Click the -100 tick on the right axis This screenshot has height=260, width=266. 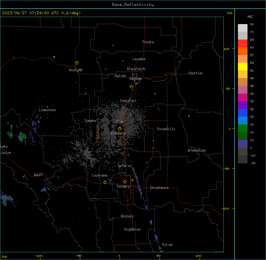pyautogui.click(x=226, y=208)
